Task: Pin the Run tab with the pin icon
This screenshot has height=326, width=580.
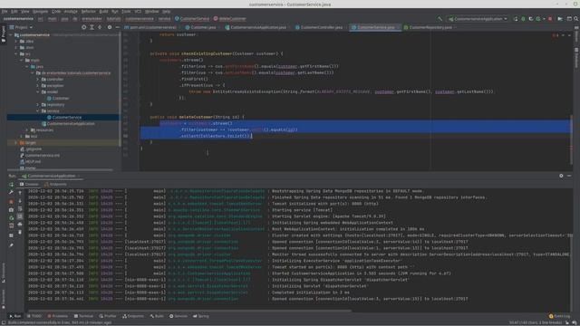Action: 11,245
